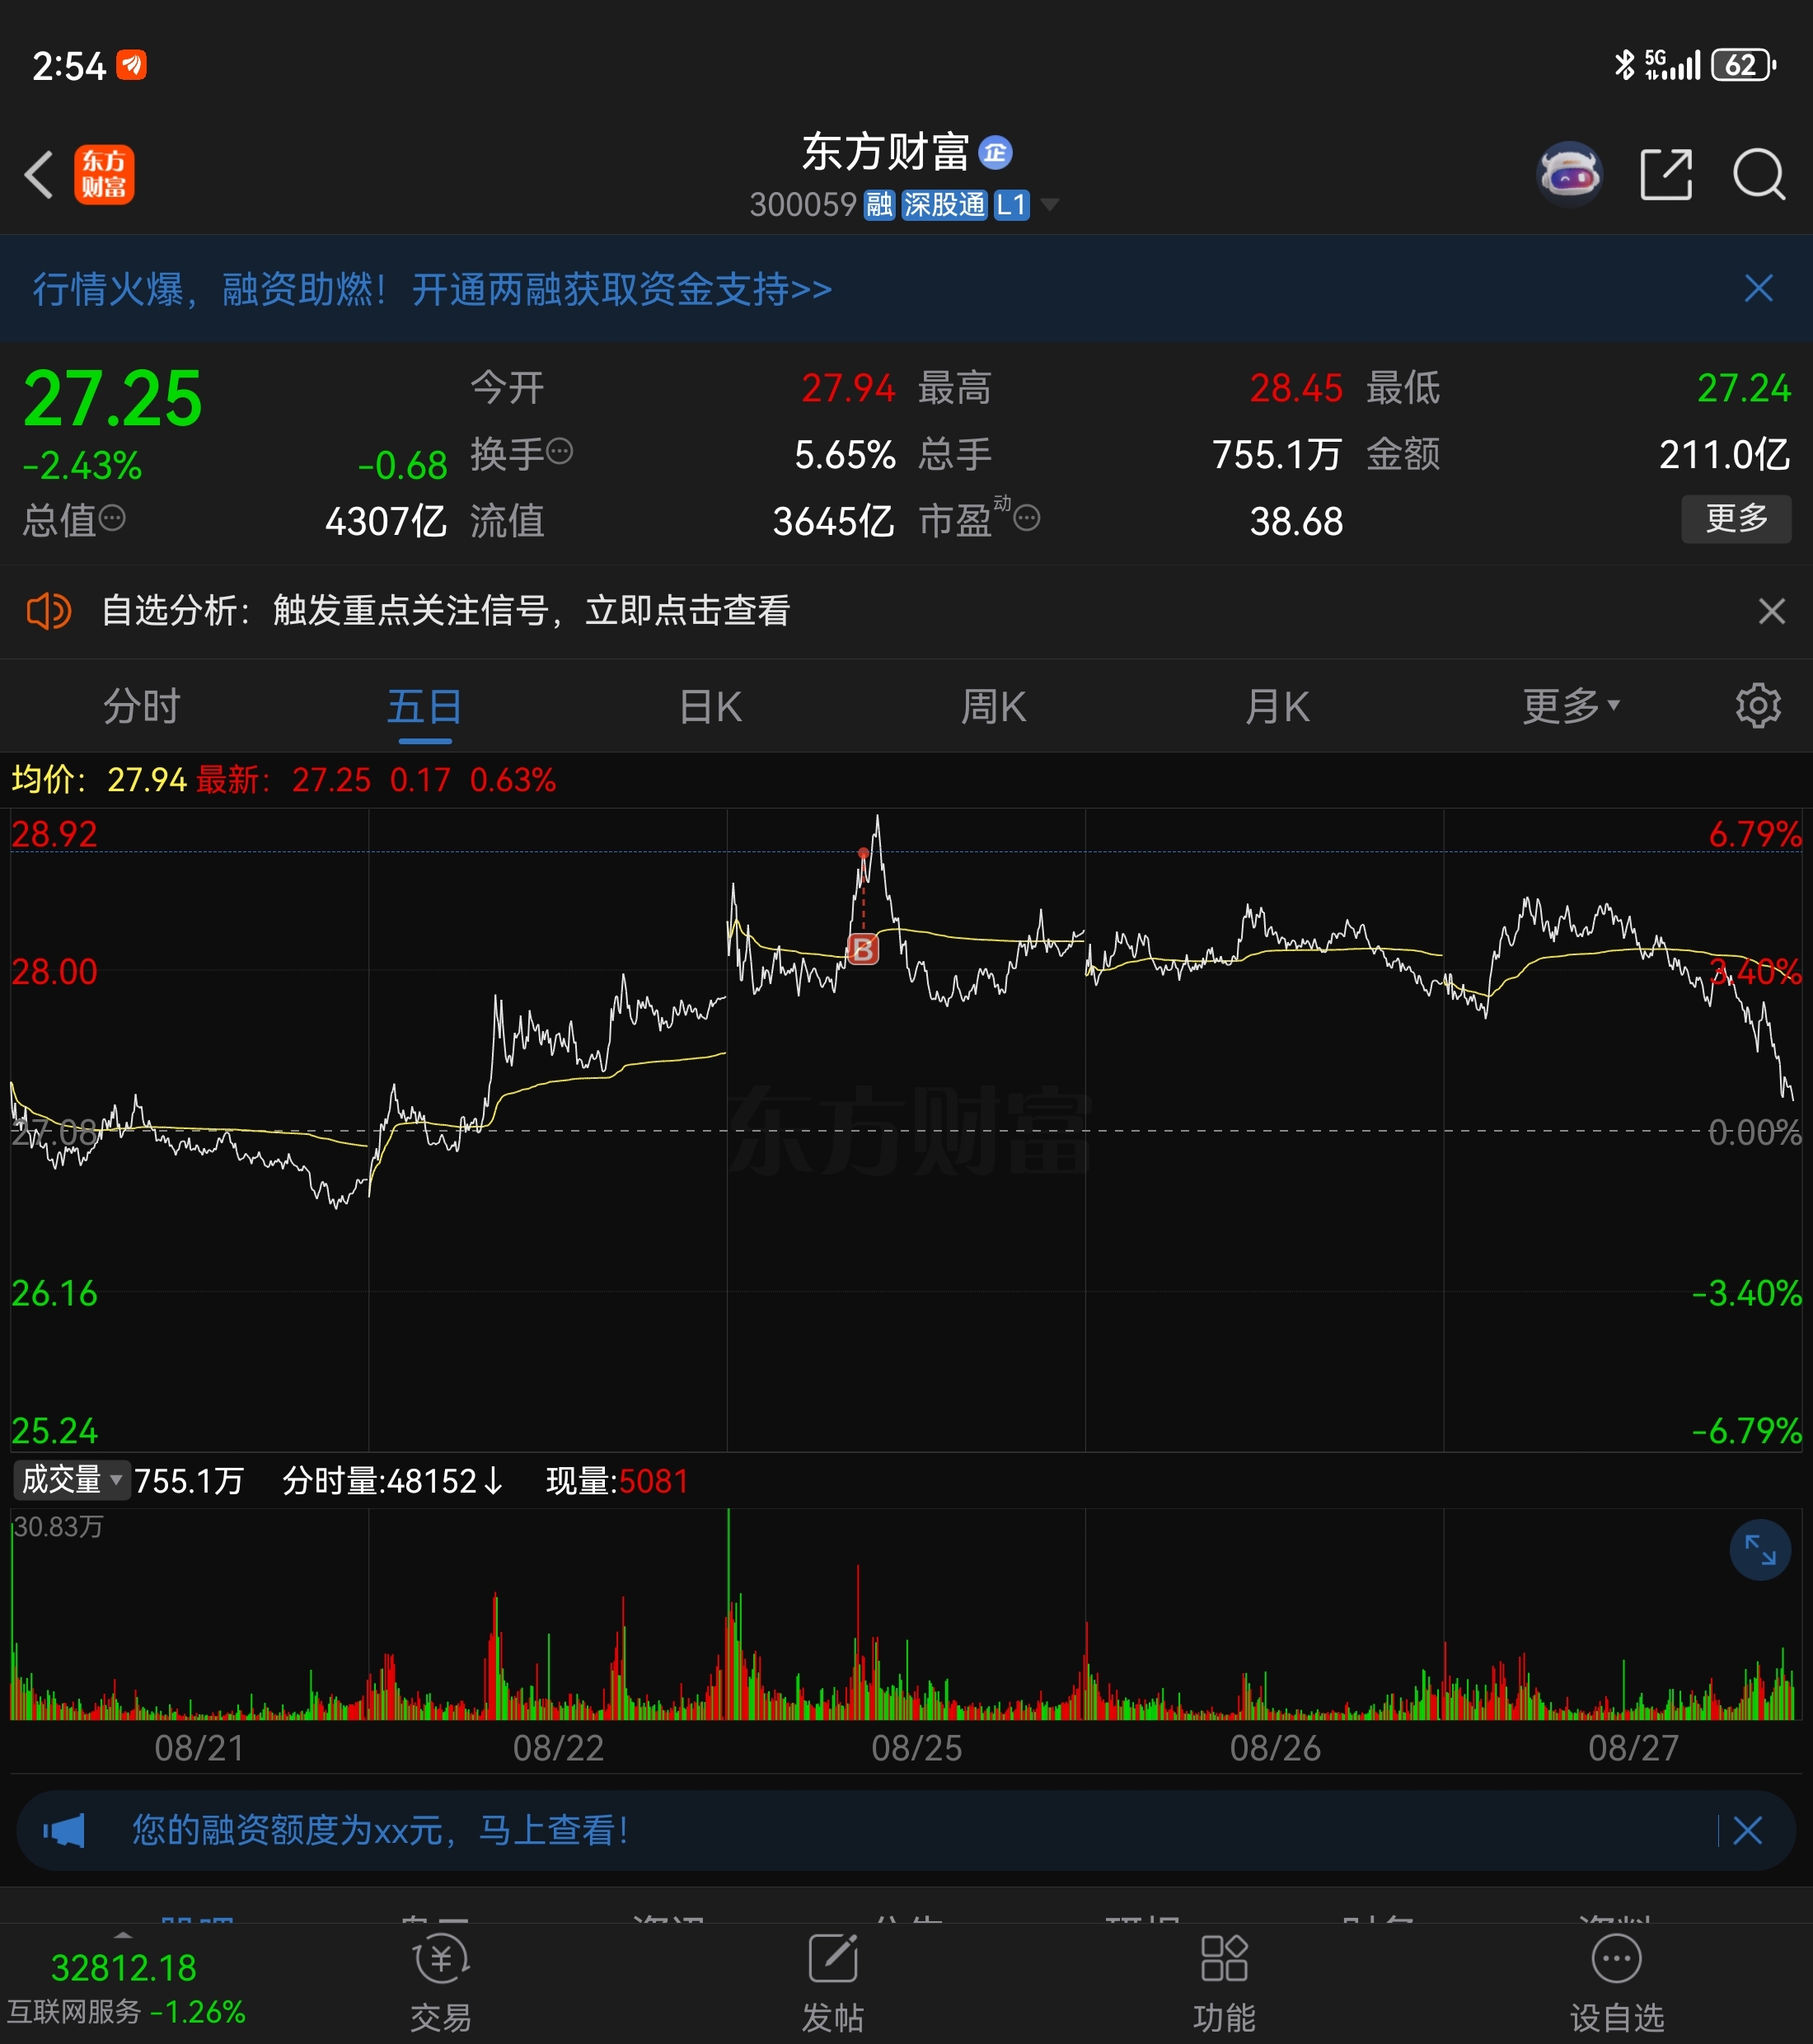Tap the info icon beside 总值
This screenshot has width=1813, height=2044.
pyautogui.click(x=112, y=518)
